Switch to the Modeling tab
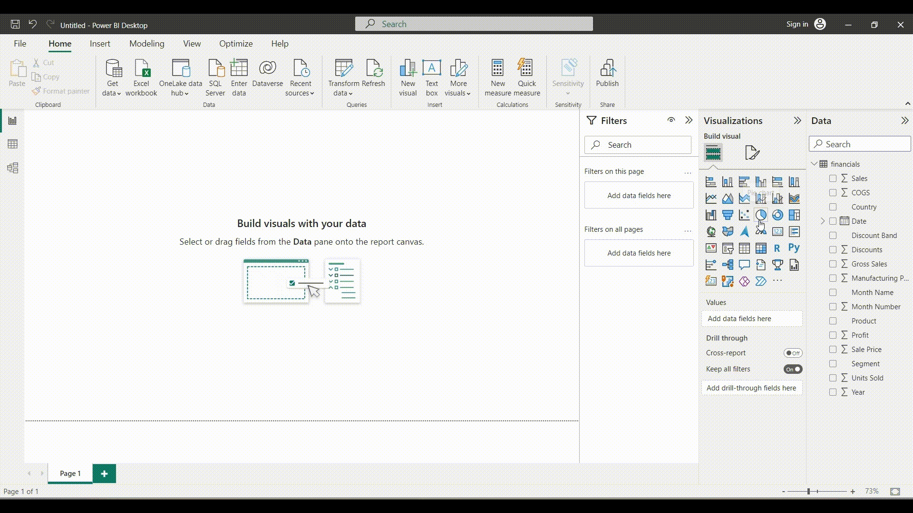The image size is (913, 513). 147,44
